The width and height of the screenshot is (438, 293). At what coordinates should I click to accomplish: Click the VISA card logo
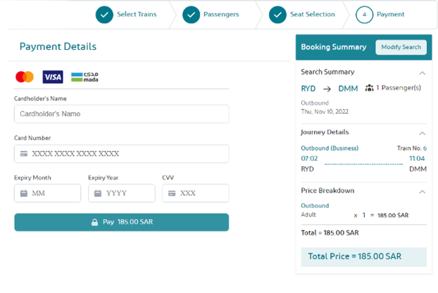point(52,77)
